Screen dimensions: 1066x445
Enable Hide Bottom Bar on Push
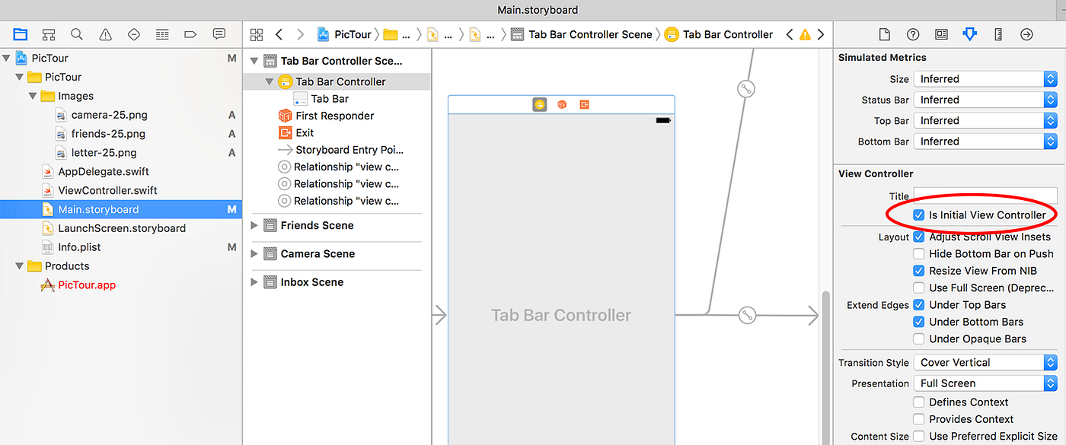coord(918,253)
